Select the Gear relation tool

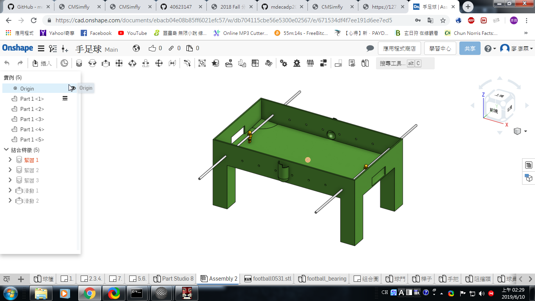[284, 63]
